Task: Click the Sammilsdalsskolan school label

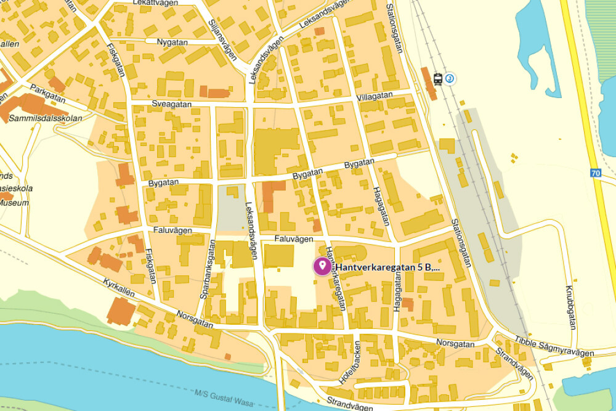Action: [x=45, y=118]
